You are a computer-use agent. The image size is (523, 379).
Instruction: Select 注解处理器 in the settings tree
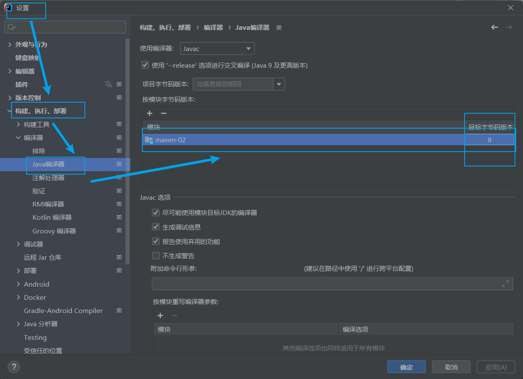click(48, 178)
